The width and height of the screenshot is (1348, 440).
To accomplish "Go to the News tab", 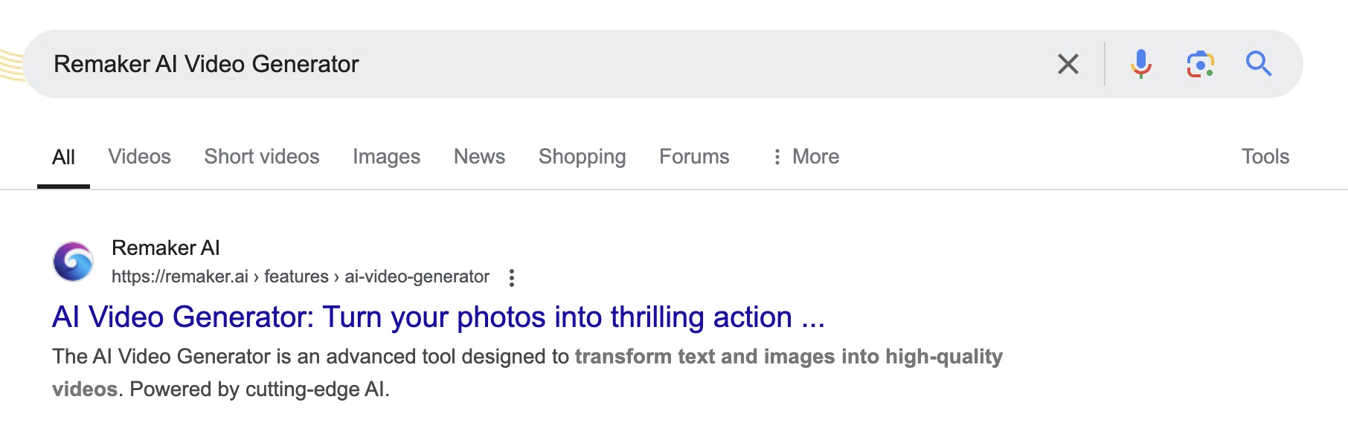I will tap(479, 157).
